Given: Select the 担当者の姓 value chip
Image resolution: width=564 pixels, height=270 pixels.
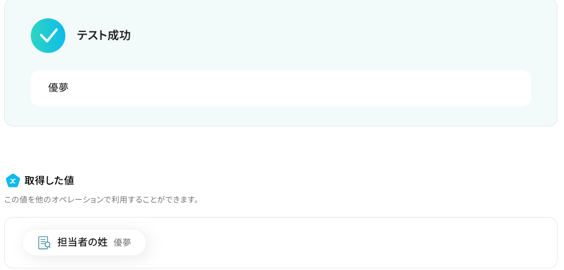Looking at the screenshot, I should [84, 242].
